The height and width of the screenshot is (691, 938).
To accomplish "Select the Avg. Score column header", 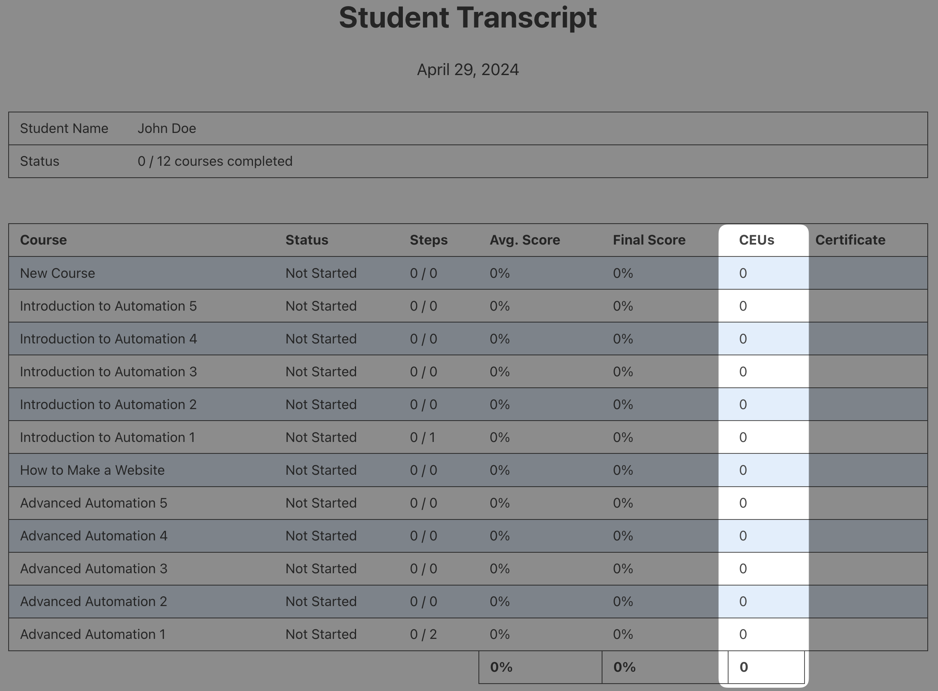I will (x=524, y=240).
